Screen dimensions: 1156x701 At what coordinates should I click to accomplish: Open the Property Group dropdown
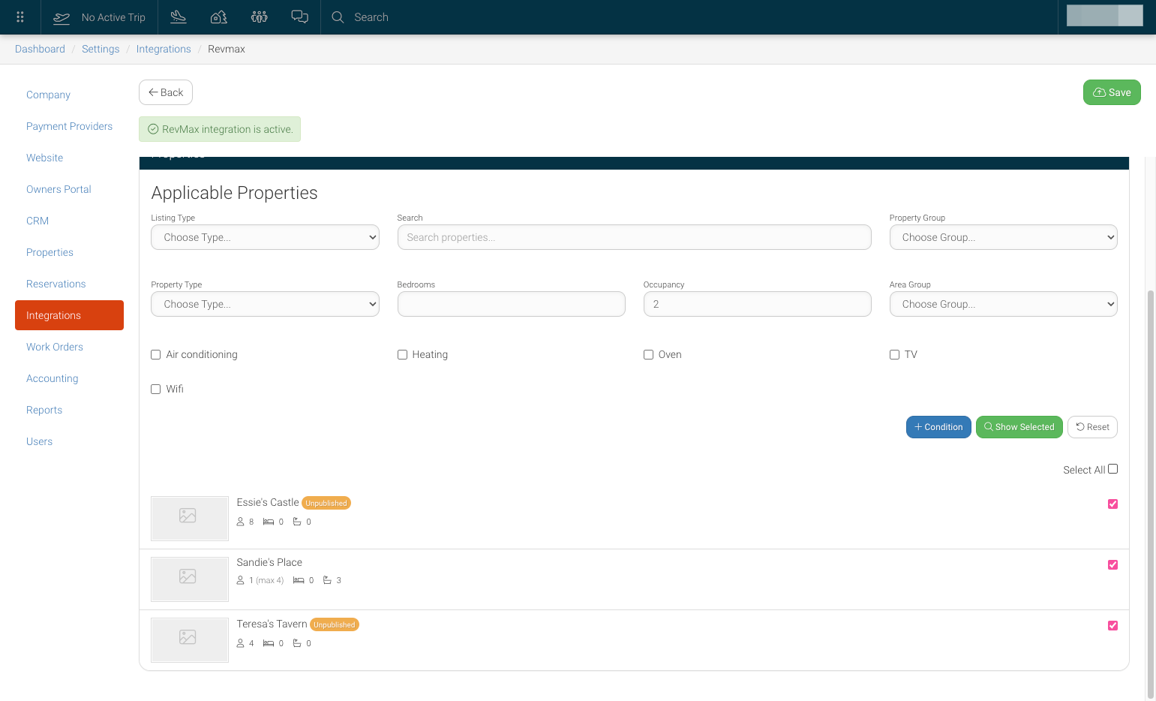[x=1003, y=237]
